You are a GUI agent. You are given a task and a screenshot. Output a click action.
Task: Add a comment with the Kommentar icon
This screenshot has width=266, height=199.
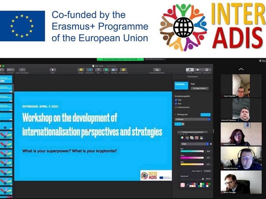click(x=123, y=70)
